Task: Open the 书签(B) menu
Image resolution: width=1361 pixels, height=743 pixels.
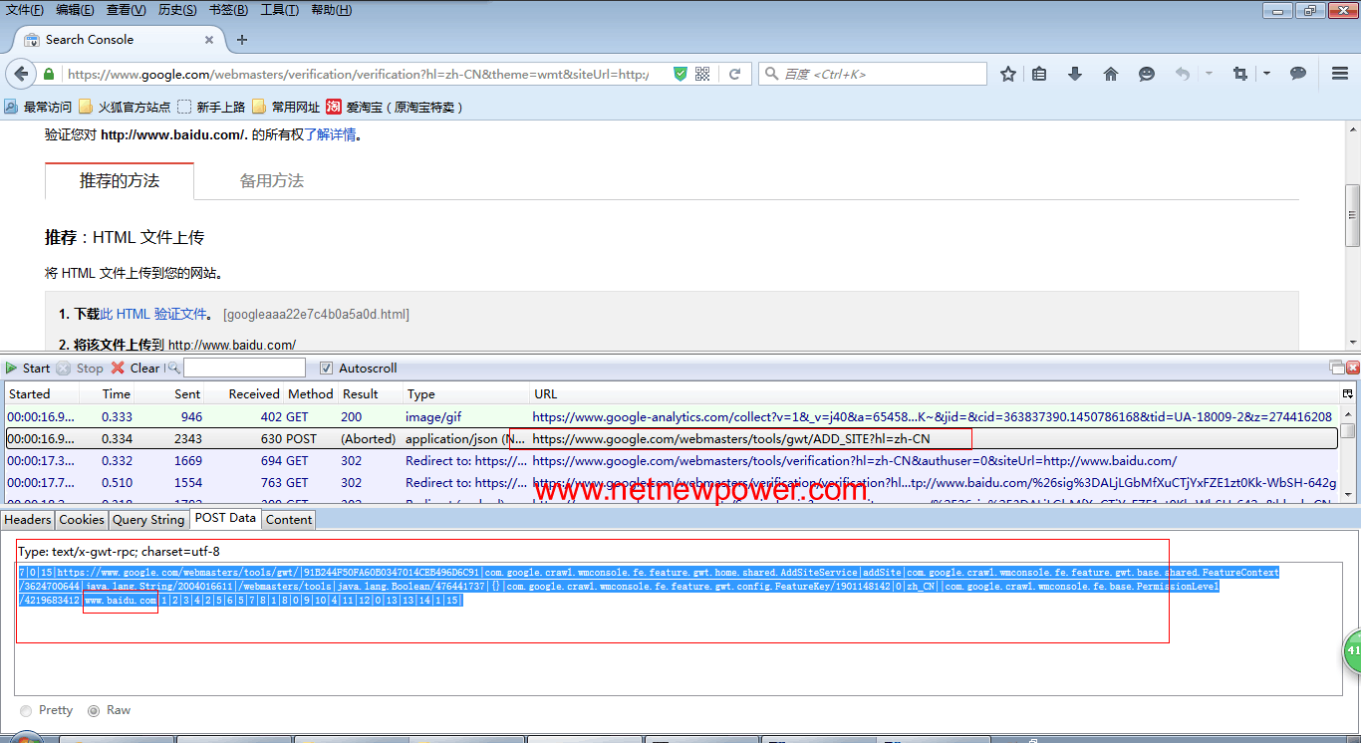Action: tap(228, 10)
